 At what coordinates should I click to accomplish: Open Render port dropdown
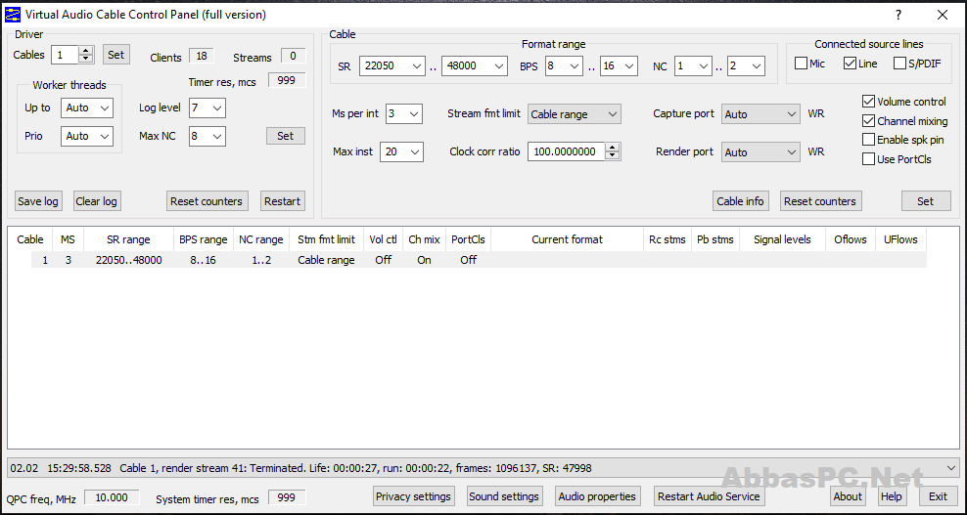point(761,152)
